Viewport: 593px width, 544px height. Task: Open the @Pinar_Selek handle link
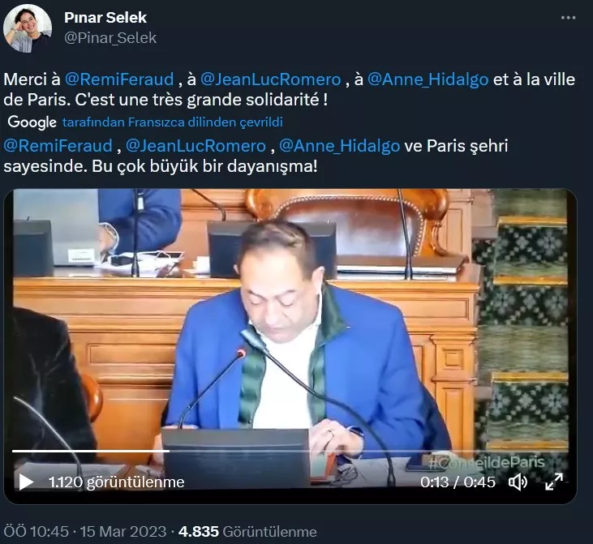pos(110,38)
